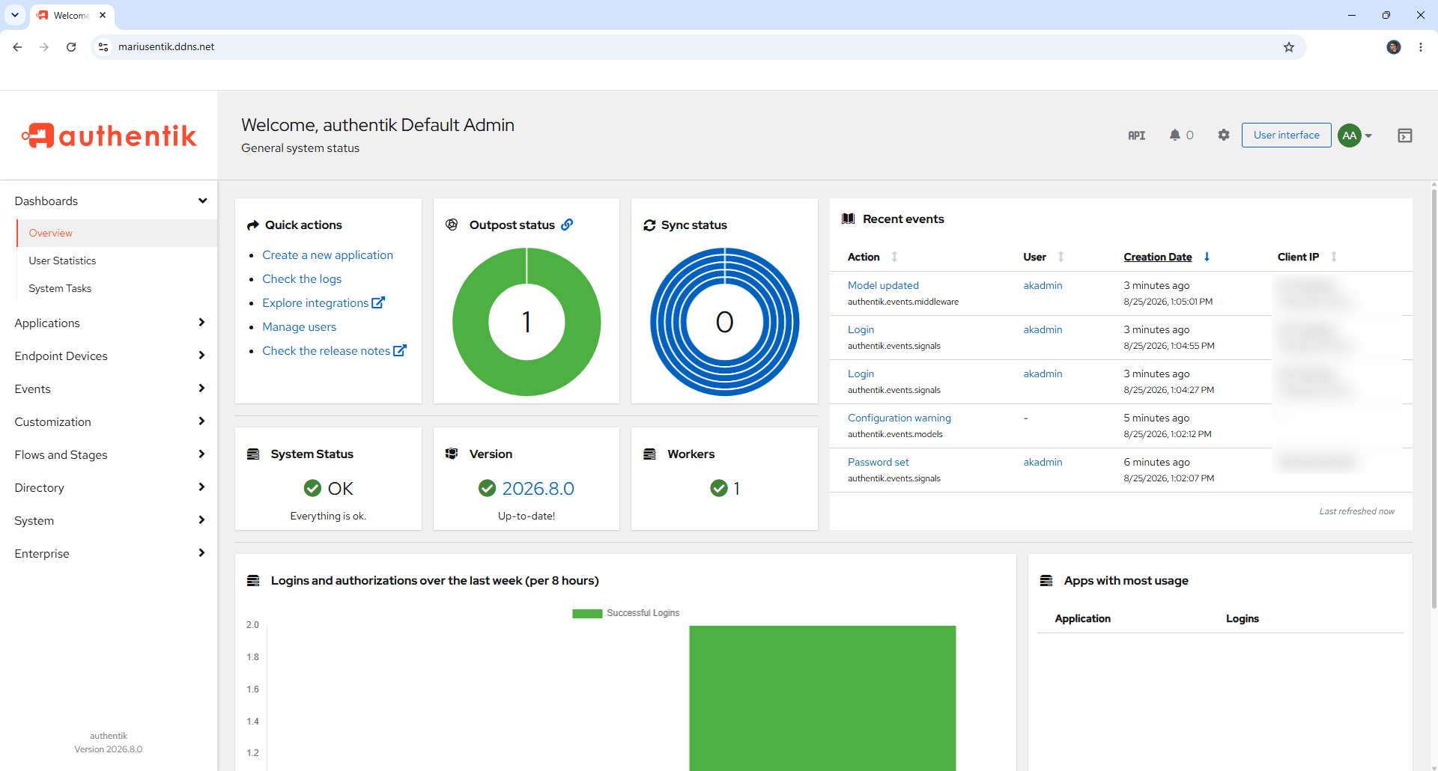1438x771 pixels.
Task: Close the Welcome browser tab
Action: pos(103,15)
